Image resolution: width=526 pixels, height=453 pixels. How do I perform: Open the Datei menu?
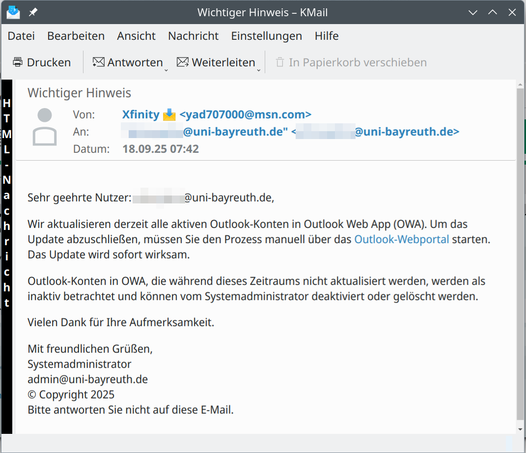21,36
